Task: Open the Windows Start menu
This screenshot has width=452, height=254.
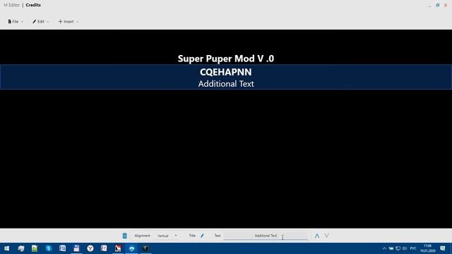Action: tap(6, 248)
